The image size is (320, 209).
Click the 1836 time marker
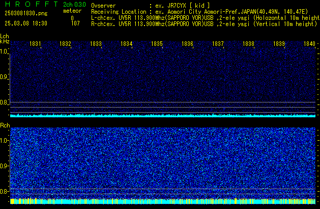point(187,44)
